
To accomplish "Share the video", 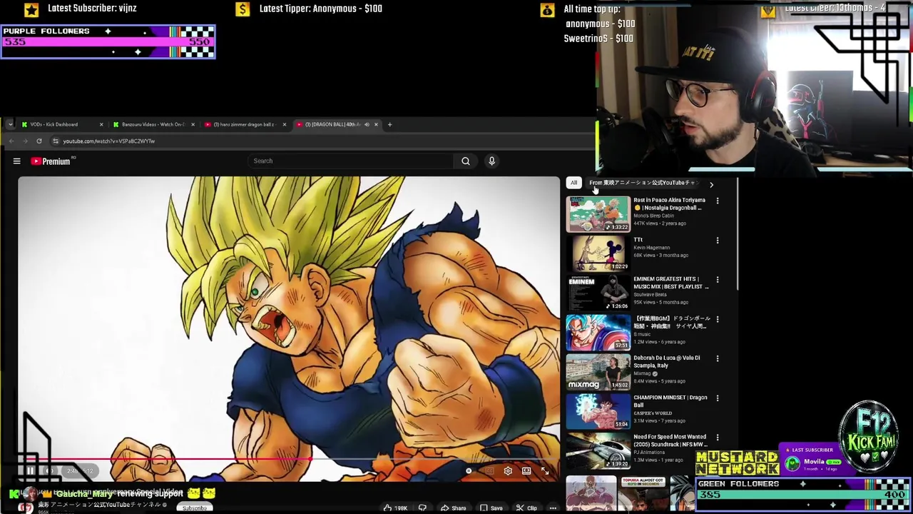I will (453, 508).
